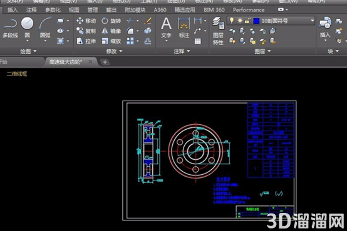Open dropdown arrow beside Rectangle tool

pyautogui.click(x=68, y=21)
